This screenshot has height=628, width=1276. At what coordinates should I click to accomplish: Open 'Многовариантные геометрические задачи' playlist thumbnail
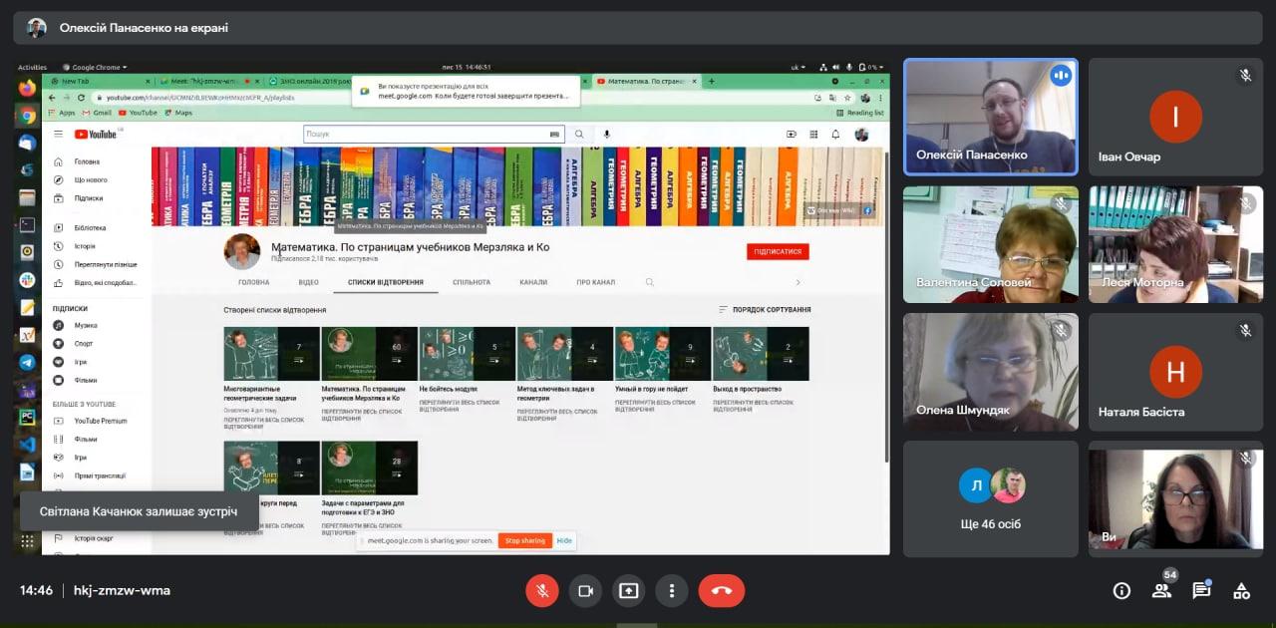tap(271, 353)
